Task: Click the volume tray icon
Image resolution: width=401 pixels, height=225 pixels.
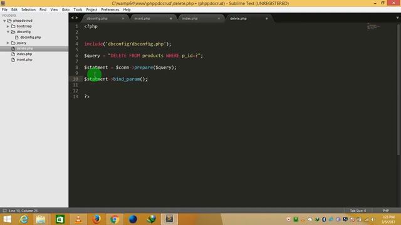Action: (373, 219)
